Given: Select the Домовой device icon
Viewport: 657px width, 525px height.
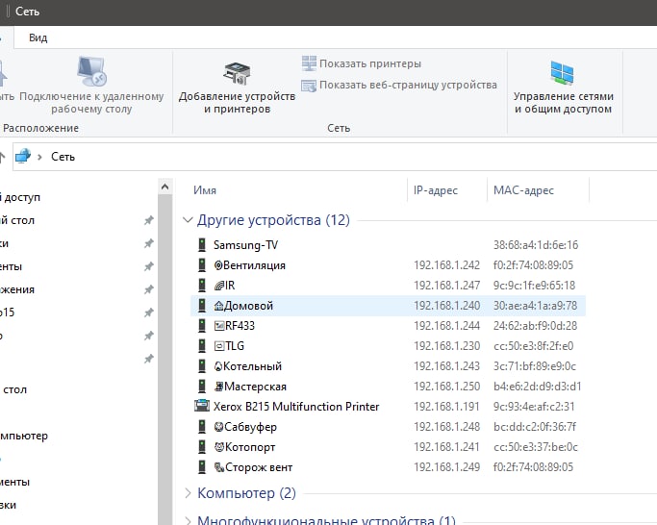Looking at the screenshot, I should pyautogui.click(x=202, y=306).
